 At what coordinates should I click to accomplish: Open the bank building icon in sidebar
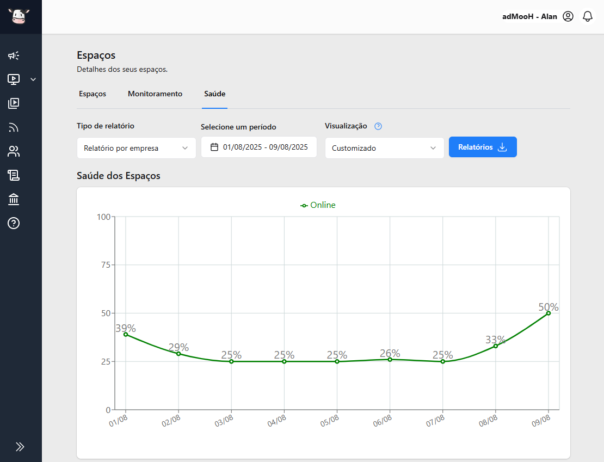pyautogui.click(x=14, y=199)
